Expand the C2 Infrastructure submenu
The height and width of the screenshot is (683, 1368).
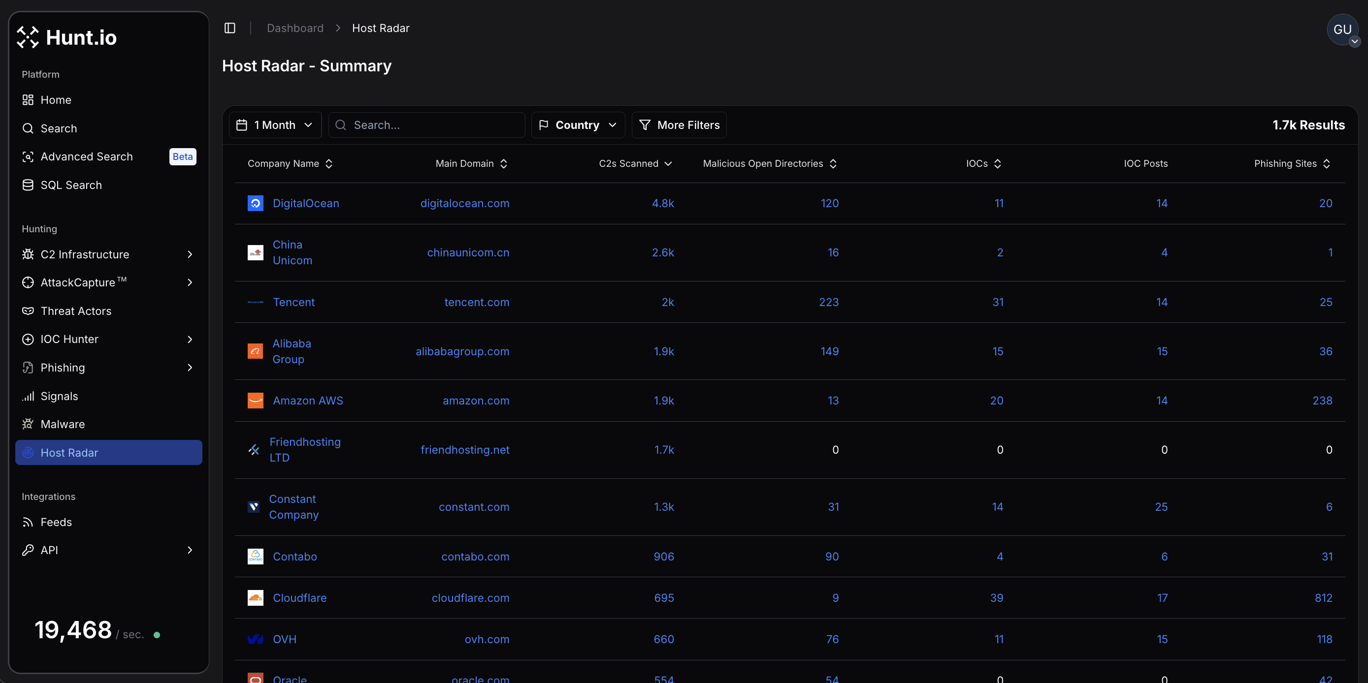coord(190,254)
